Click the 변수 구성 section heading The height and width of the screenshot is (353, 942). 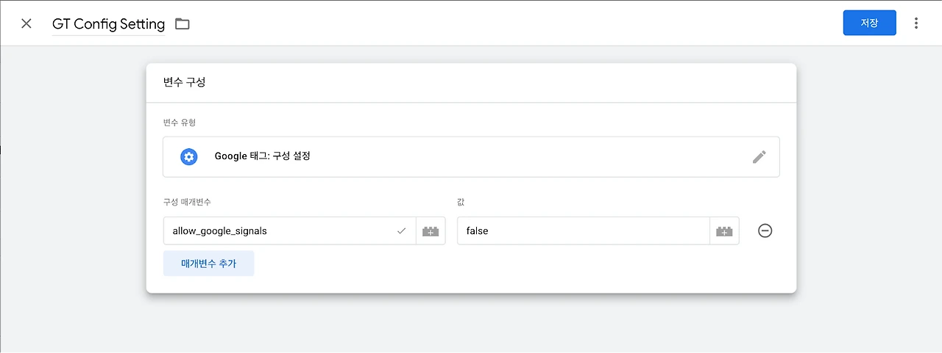pyautogui.click(x=184, y=82)
